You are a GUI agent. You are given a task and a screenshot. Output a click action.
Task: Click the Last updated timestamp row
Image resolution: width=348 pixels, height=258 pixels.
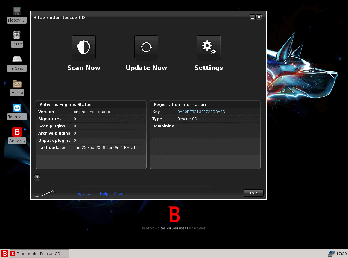(x=106, y=147)
